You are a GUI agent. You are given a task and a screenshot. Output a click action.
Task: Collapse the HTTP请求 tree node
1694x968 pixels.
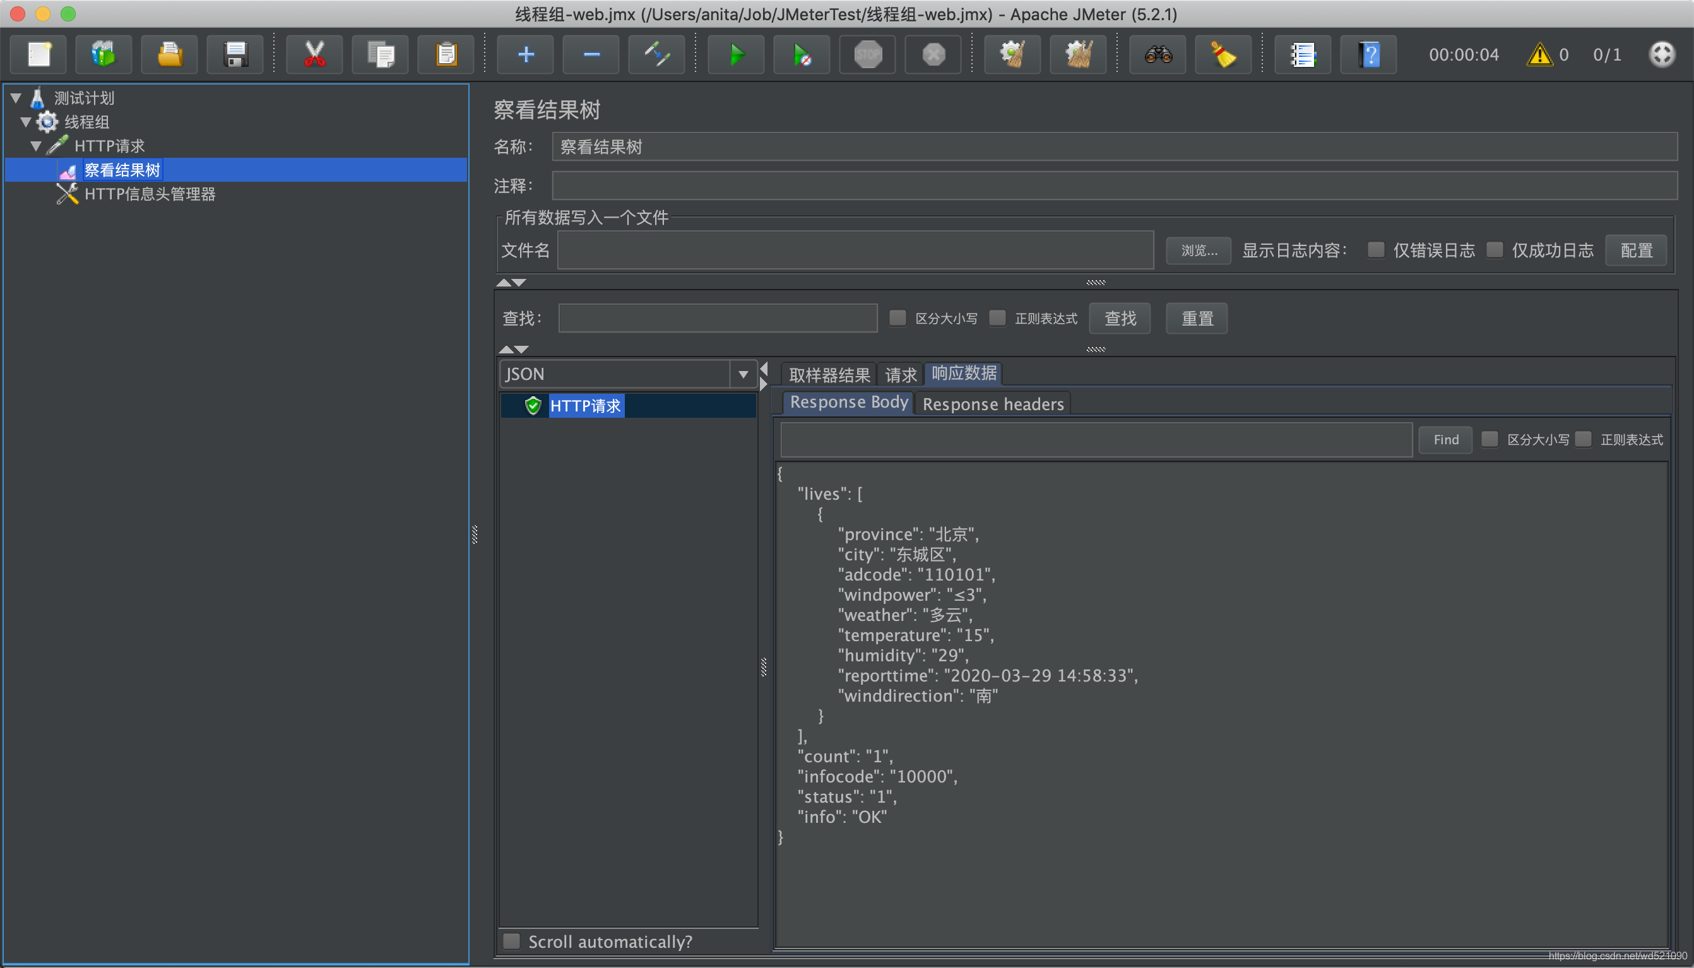(x=36, y=146)
